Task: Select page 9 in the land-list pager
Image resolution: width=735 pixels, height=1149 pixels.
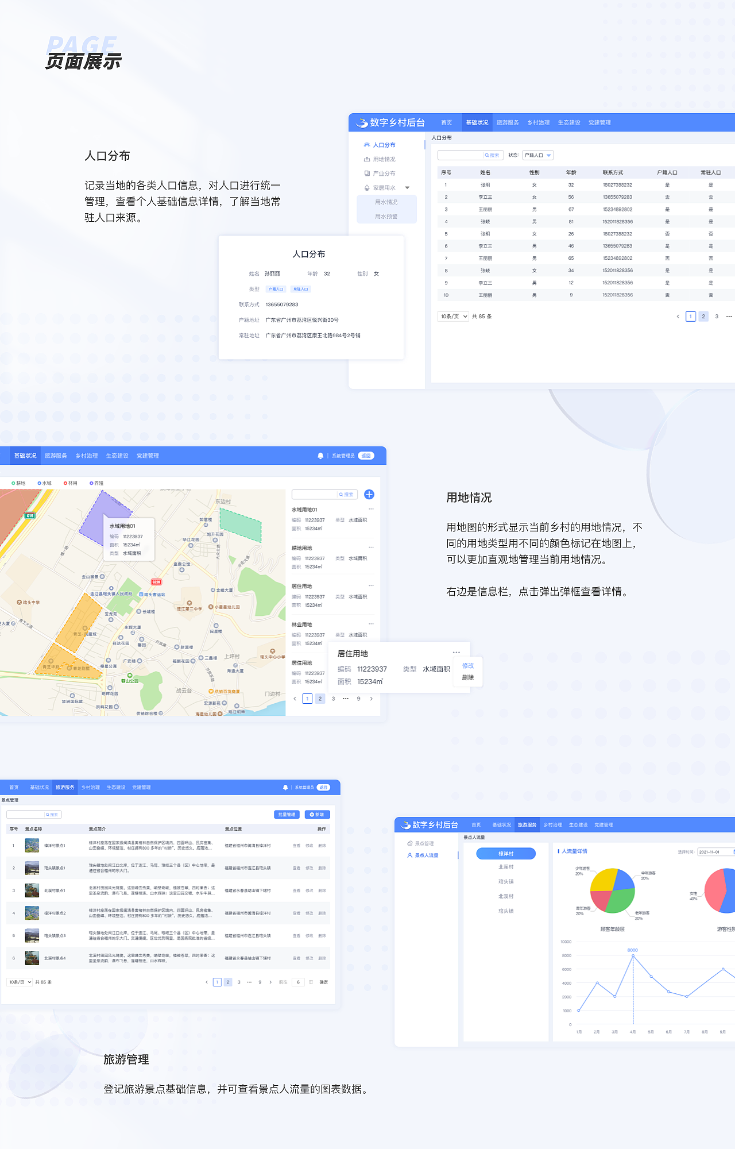Action: (x=359, y=699)
